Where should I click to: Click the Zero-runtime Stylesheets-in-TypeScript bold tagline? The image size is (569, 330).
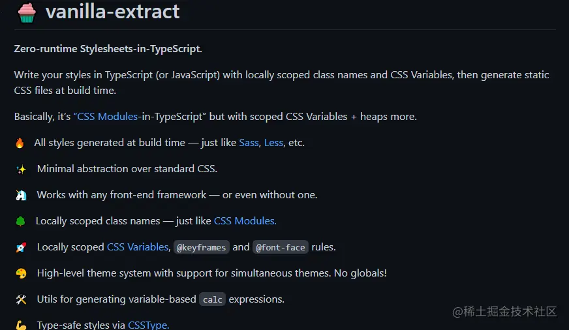click(x=108, y=49)
